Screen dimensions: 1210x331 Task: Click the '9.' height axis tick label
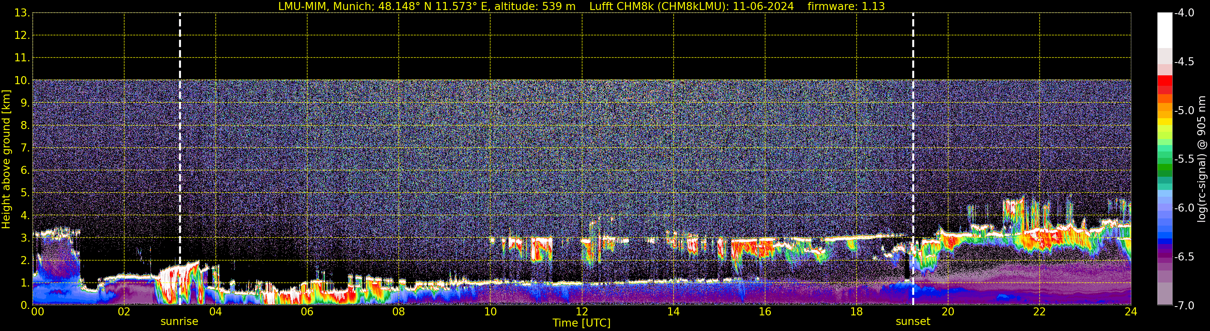[25, 103]
